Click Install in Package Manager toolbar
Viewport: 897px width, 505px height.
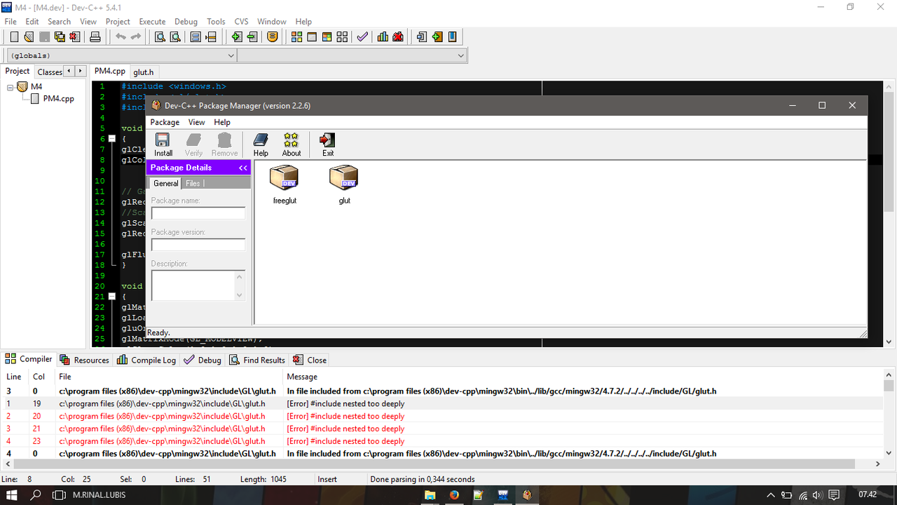click(163, 145)
